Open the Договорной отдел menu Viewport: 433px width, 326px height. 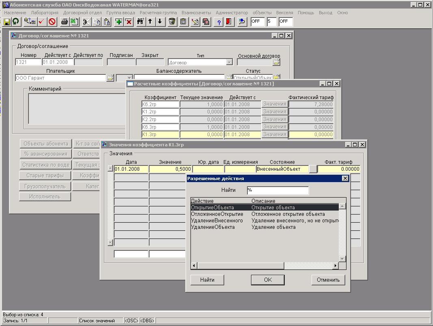click(x=82, y=13)
